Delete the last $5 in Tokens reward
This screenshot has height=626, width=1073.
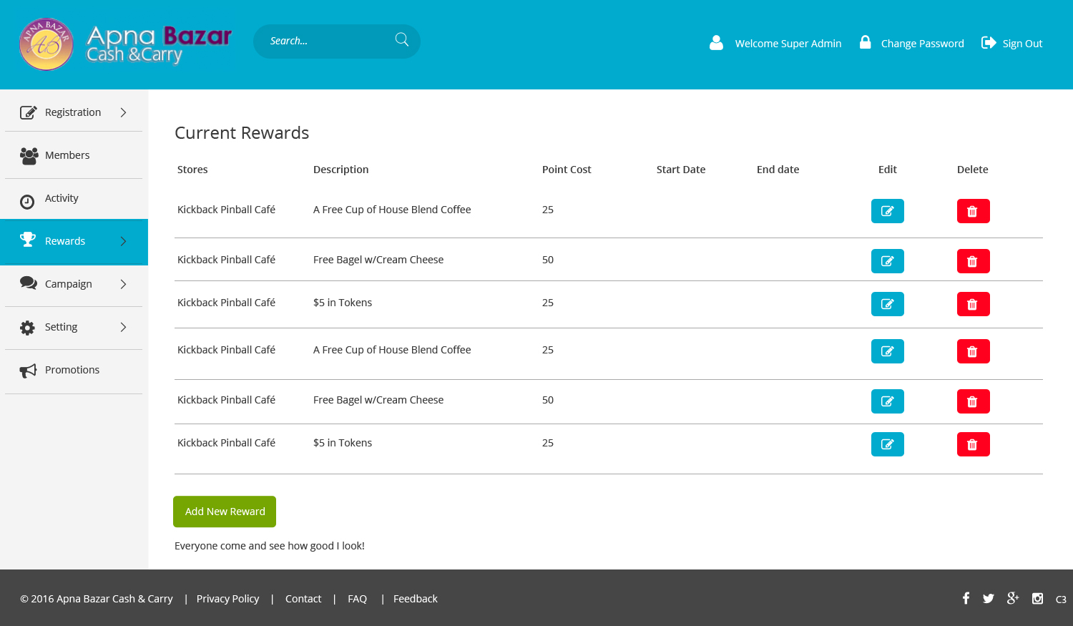pos(973,444)
